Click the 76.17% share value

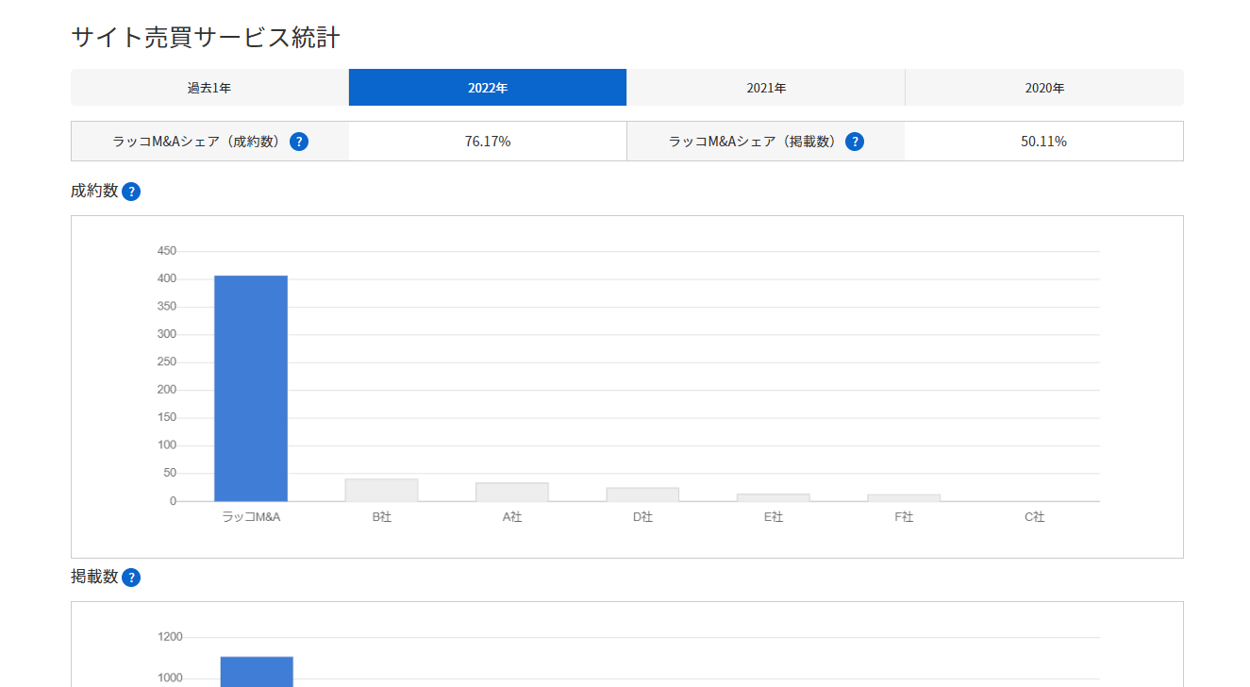488,141
